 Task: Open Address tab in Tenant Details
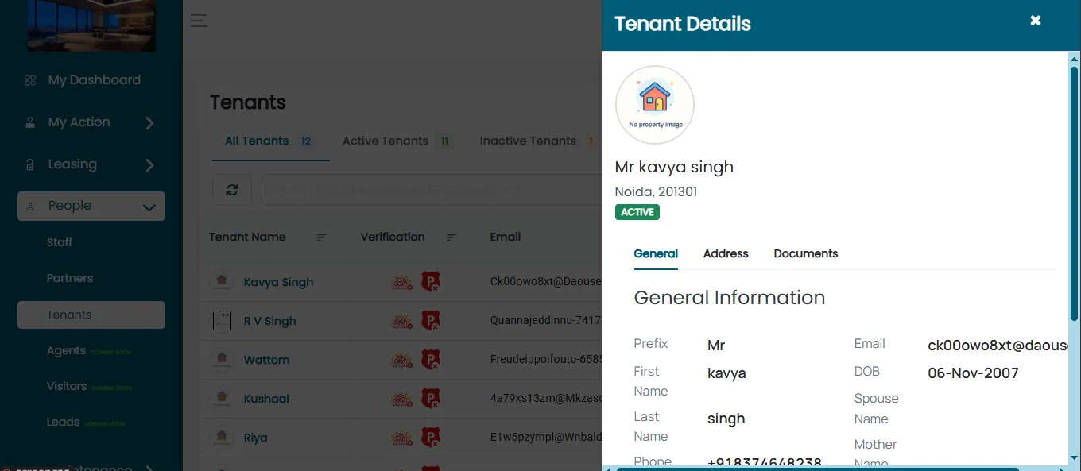726,253
